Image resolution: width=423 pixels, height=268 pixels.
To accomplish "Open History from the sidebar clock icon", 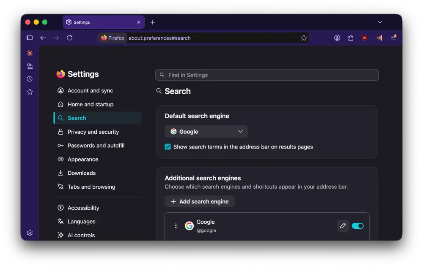I will (x=30, y=79).
